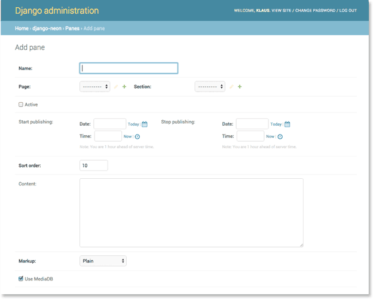Focus the Name input field

(x=129, y=68)
